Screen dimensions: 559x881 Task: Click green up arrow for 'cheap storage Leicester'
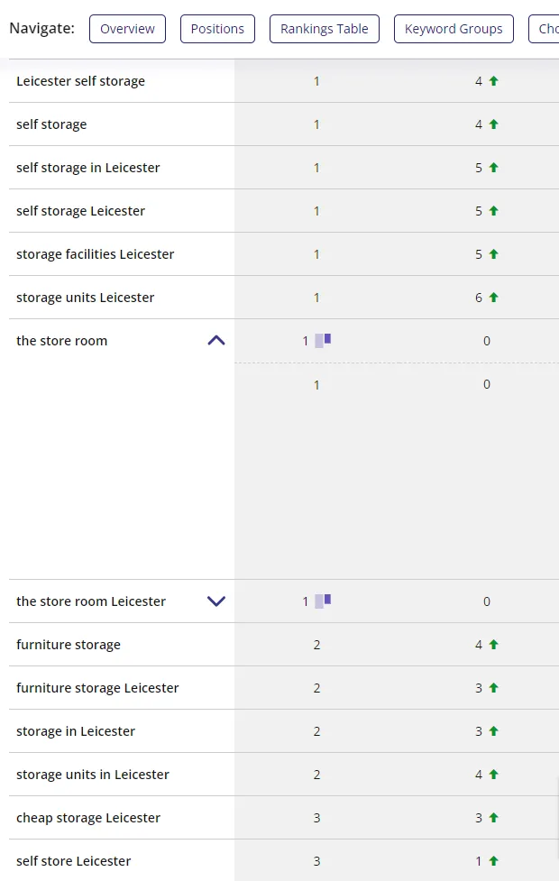[x=493, y=818]
